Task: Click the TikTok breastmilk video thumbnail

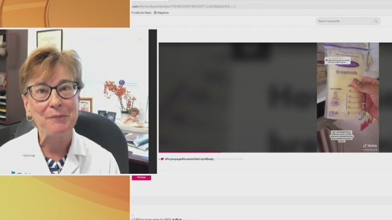Action: 348,97
